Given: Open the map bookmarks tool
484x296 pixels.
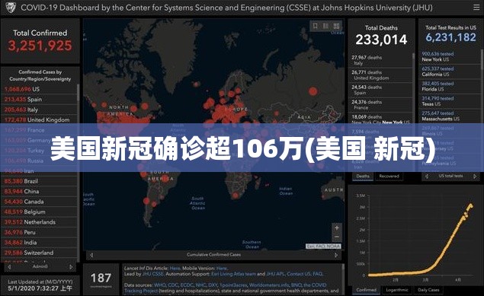Looking at the screenshot, I should point(315,26).
